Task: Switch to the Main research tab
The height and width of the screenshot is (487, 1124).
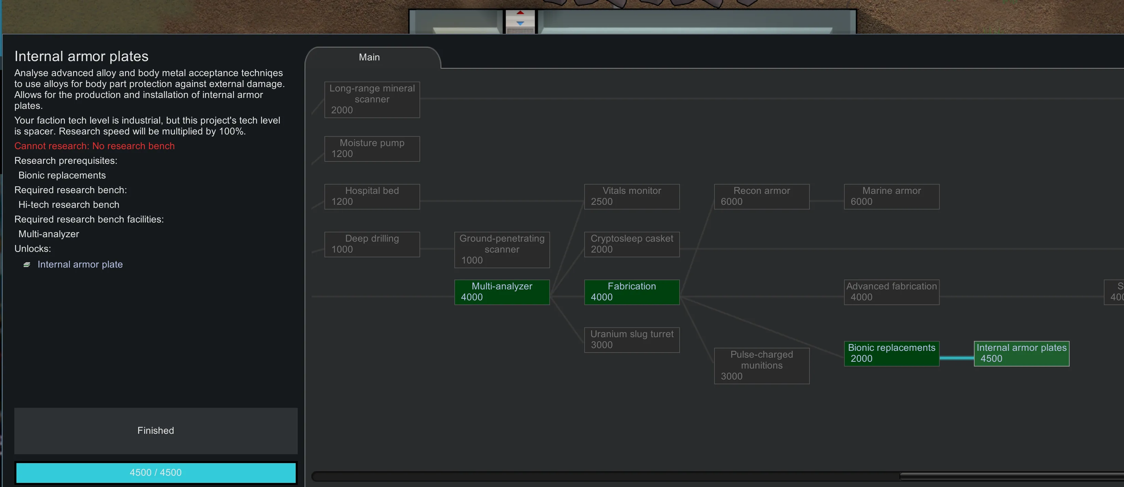Action: point(369,57)
